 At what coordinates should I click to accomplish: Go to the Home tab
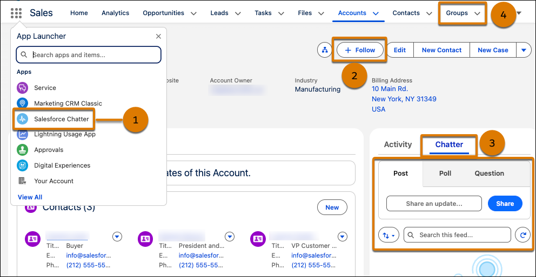(x=79, y=13)
